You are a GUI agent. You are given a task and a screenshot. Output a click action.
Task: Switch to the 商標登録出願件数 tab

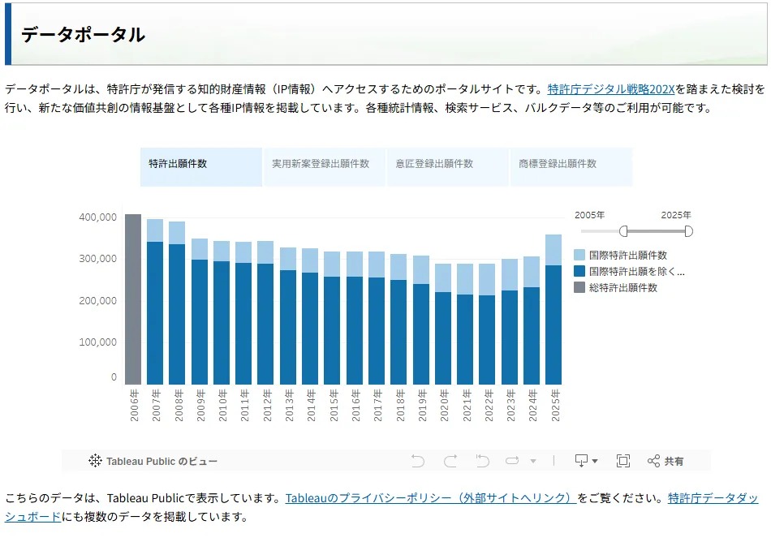pyautogui.click(x=571, y=167)
